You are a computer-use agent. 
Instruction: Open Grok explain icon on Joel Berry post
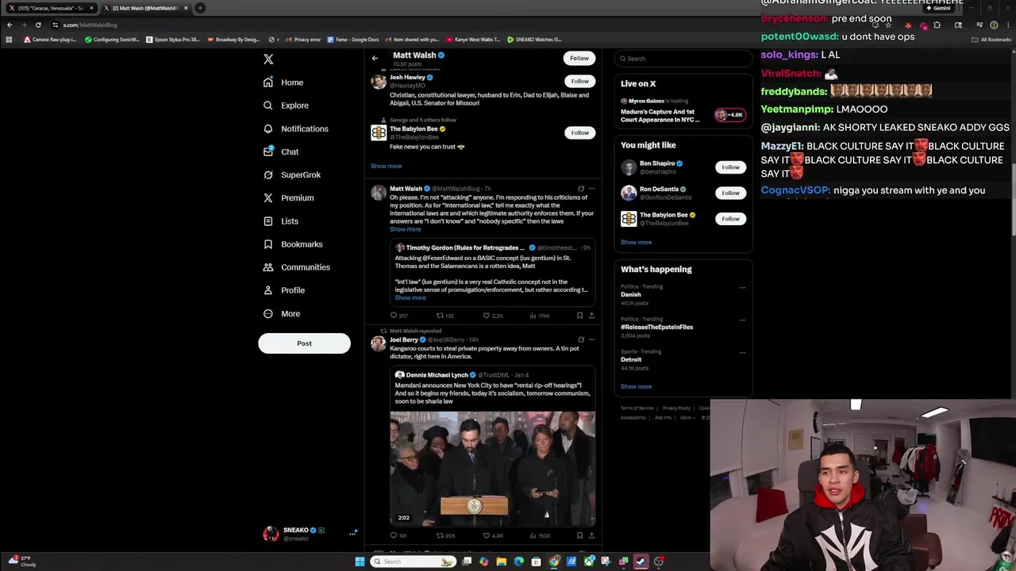point(581,339)
